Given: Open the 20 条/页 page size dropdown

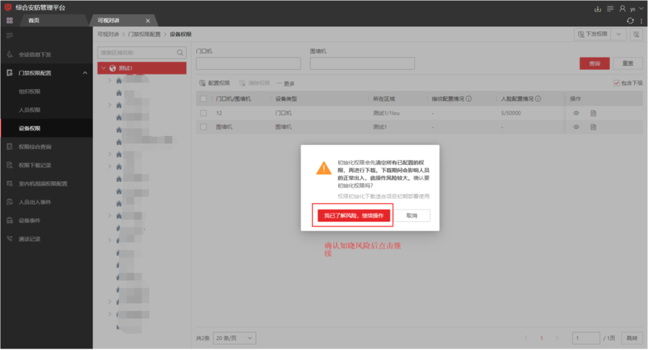Looking at the screenshot, I should coord(235,338).
